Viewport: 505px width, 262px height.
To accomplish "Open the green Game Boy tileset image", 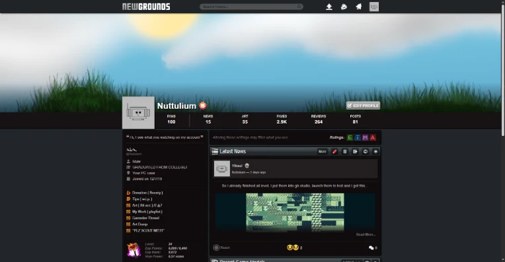I will click(295, 212).
